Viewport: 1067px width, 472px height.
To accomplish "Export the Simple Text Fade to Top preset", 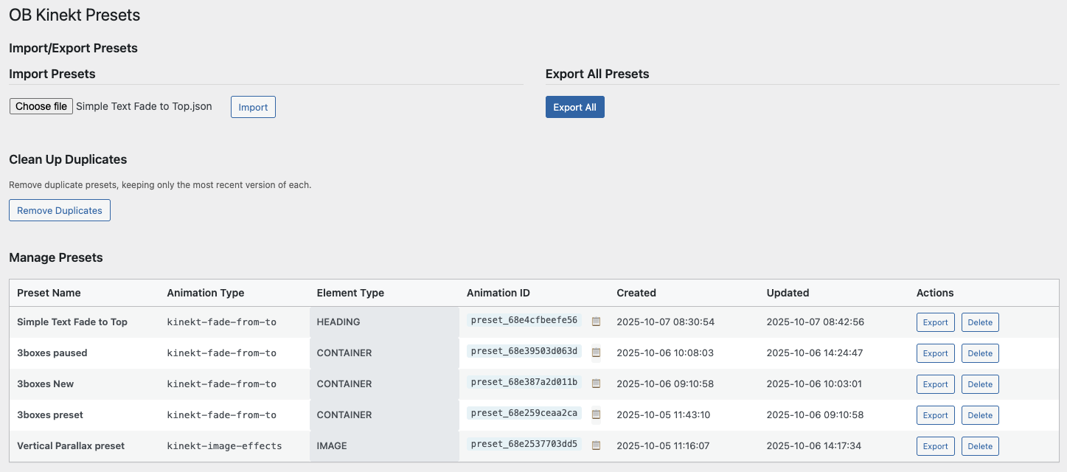I will click(x=935, y=322).
